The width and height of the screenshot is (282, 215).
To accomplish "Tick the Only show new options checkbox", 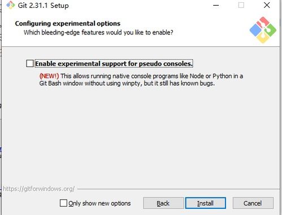I will (63, 203).
